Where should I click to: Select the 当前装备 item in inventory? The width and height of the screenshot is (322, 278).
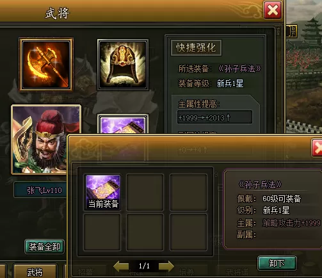point(103,192)
